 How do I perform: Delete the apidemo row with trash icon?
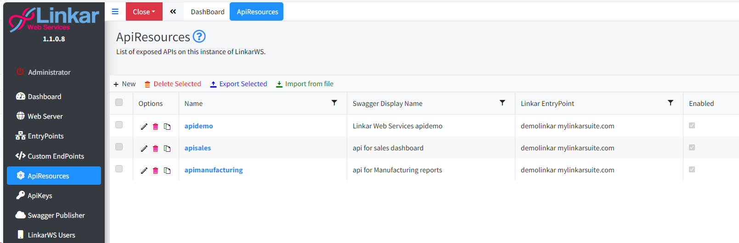click(155, 127)
